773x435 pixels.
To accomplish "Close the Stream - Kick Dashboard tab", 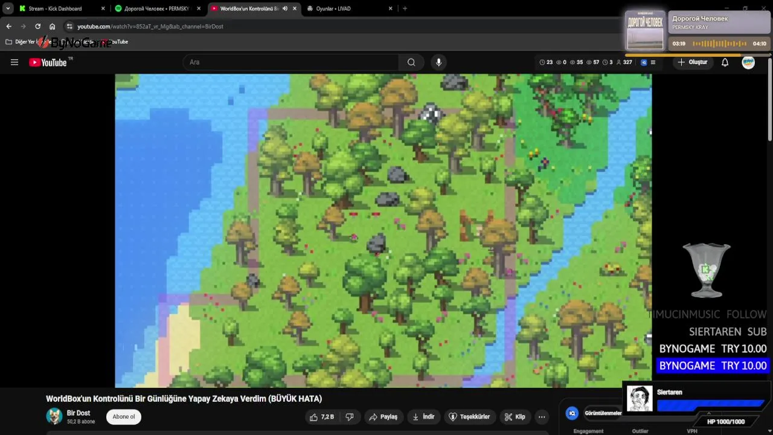I will click(x=103, y=8).
